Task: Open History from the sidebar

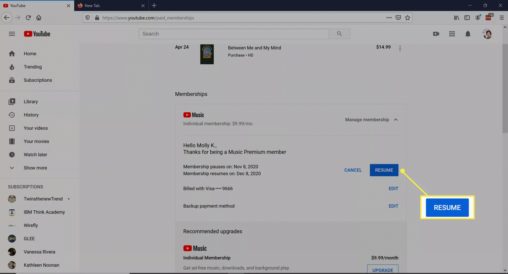Action: pyautogui.click(x=31, y=115)
